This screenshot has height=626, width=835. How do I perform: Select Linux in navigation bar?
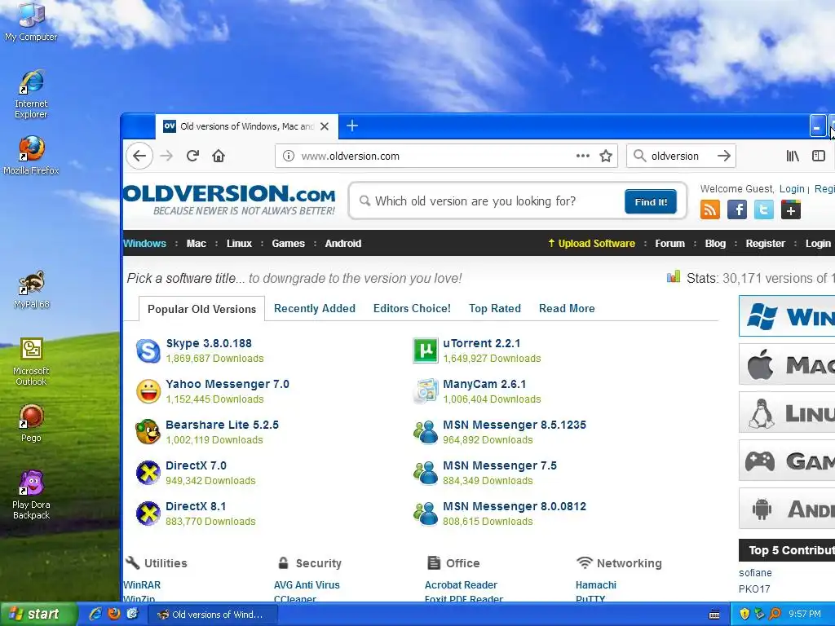[x=239, y=243]
